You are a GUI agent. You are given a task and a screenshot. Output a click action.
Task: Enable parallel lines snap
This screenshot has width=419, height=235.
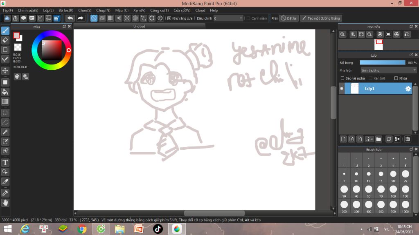[x=102, y=18]
